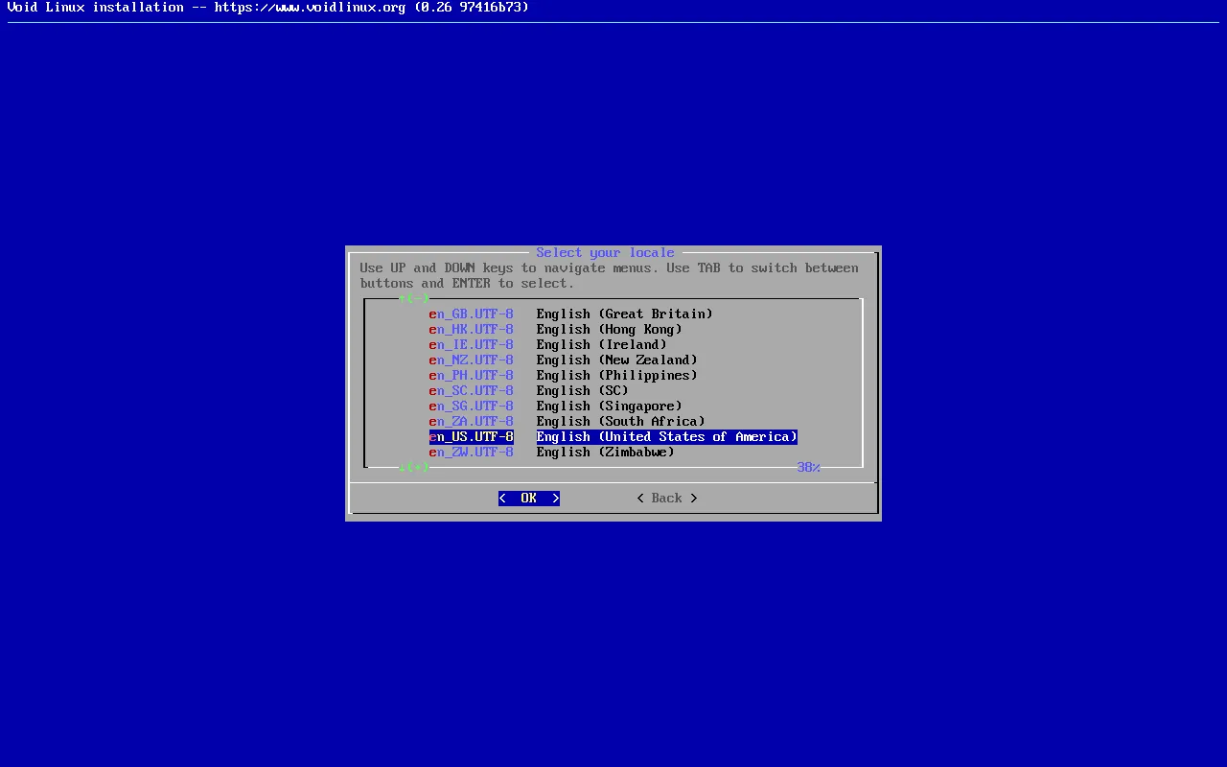1227x767 pixels.
Task: Click the upward scroll indicator above list
Action: (x=414, y=299)
